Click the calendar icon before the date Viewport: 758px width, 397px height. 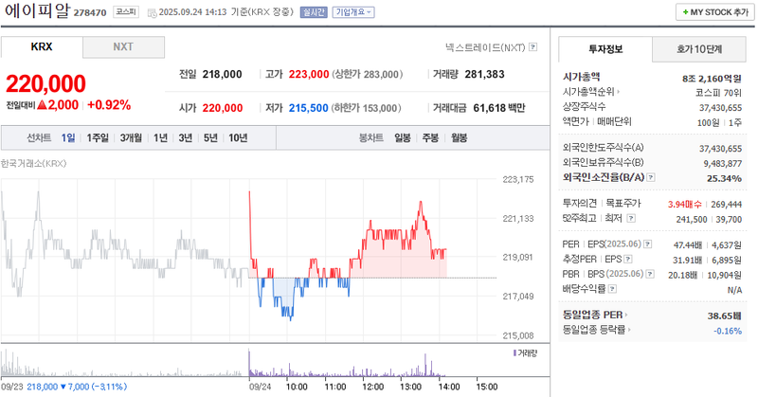(x=152, y=12)
